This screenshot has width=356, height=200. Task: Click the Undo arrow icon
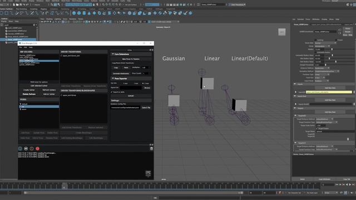(24, 4)
